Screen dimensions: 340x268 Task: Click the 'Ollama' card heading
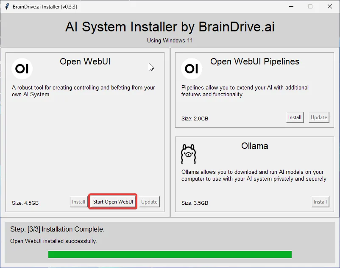pyautogui.click(x=254, y=146)
